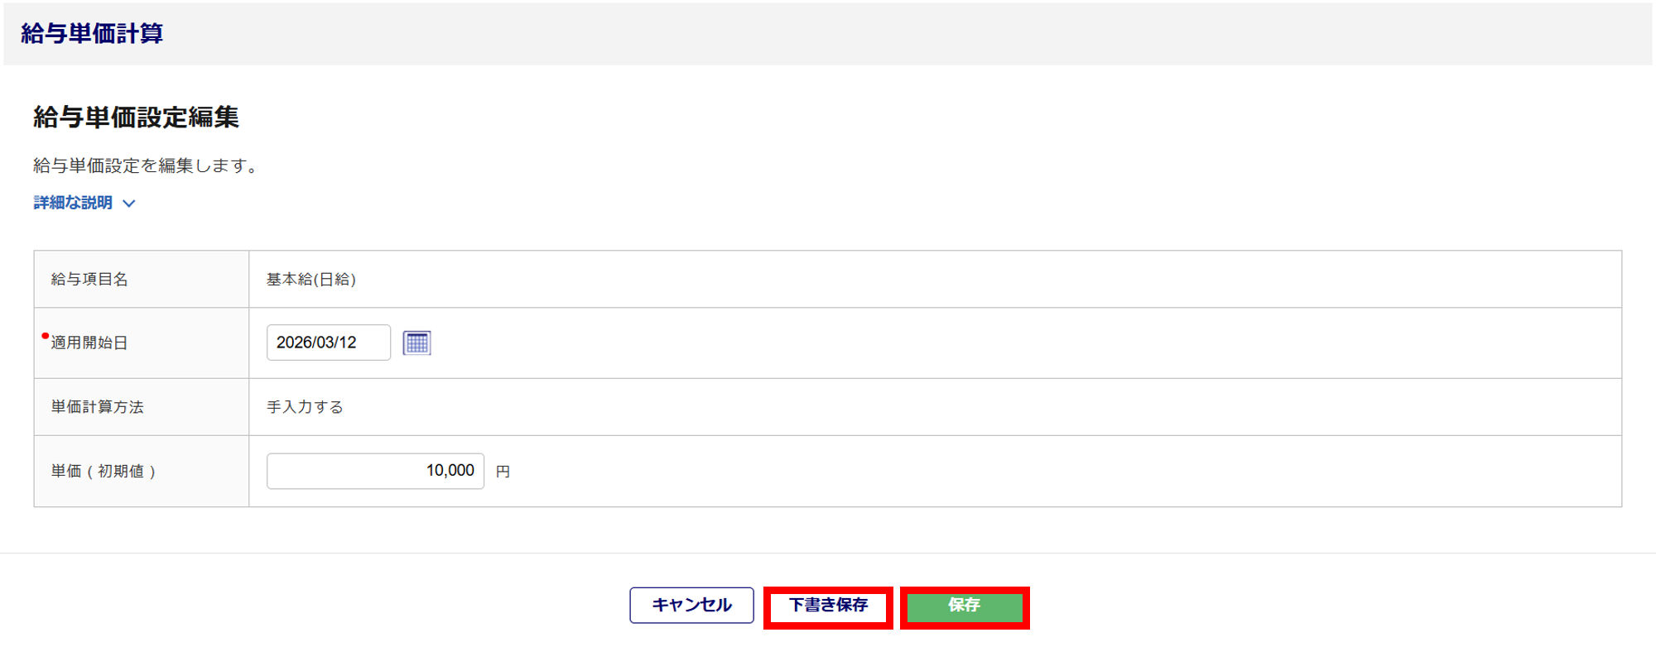The height and width of the screenshot is (666, 1656).
Task: Click the 単価（初期値） amount input field
Action: coord(375,471)
